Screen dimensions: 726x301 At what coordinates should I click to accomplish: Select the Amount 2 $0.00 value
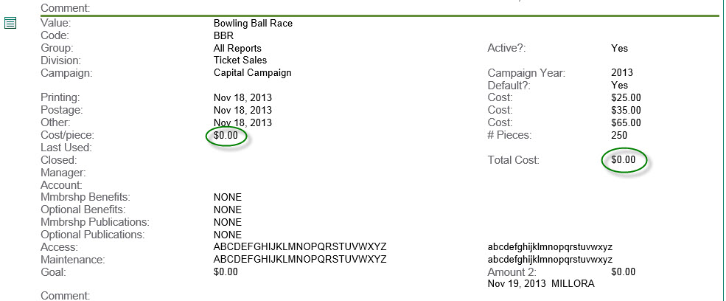[624, 271]
